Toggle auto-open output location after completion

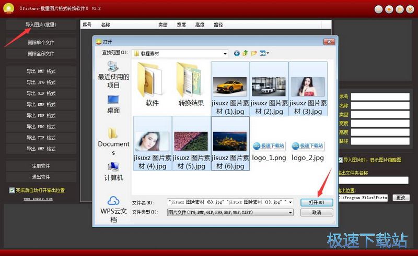[x=12, y=190]
